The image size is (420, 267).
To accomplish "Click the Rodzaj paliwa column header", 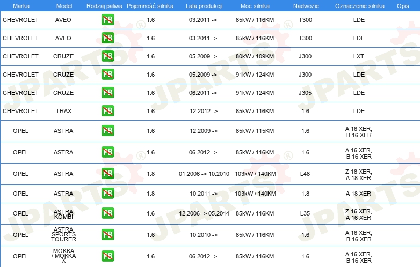I will coord(104,6).
